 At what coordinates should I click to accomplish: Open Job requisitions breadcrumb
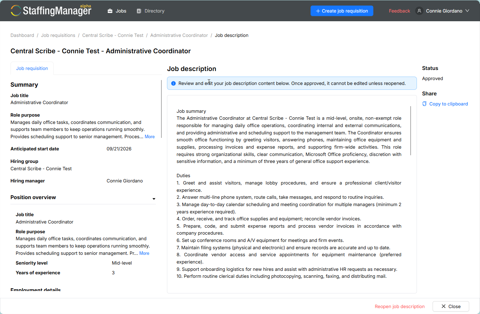58,36
